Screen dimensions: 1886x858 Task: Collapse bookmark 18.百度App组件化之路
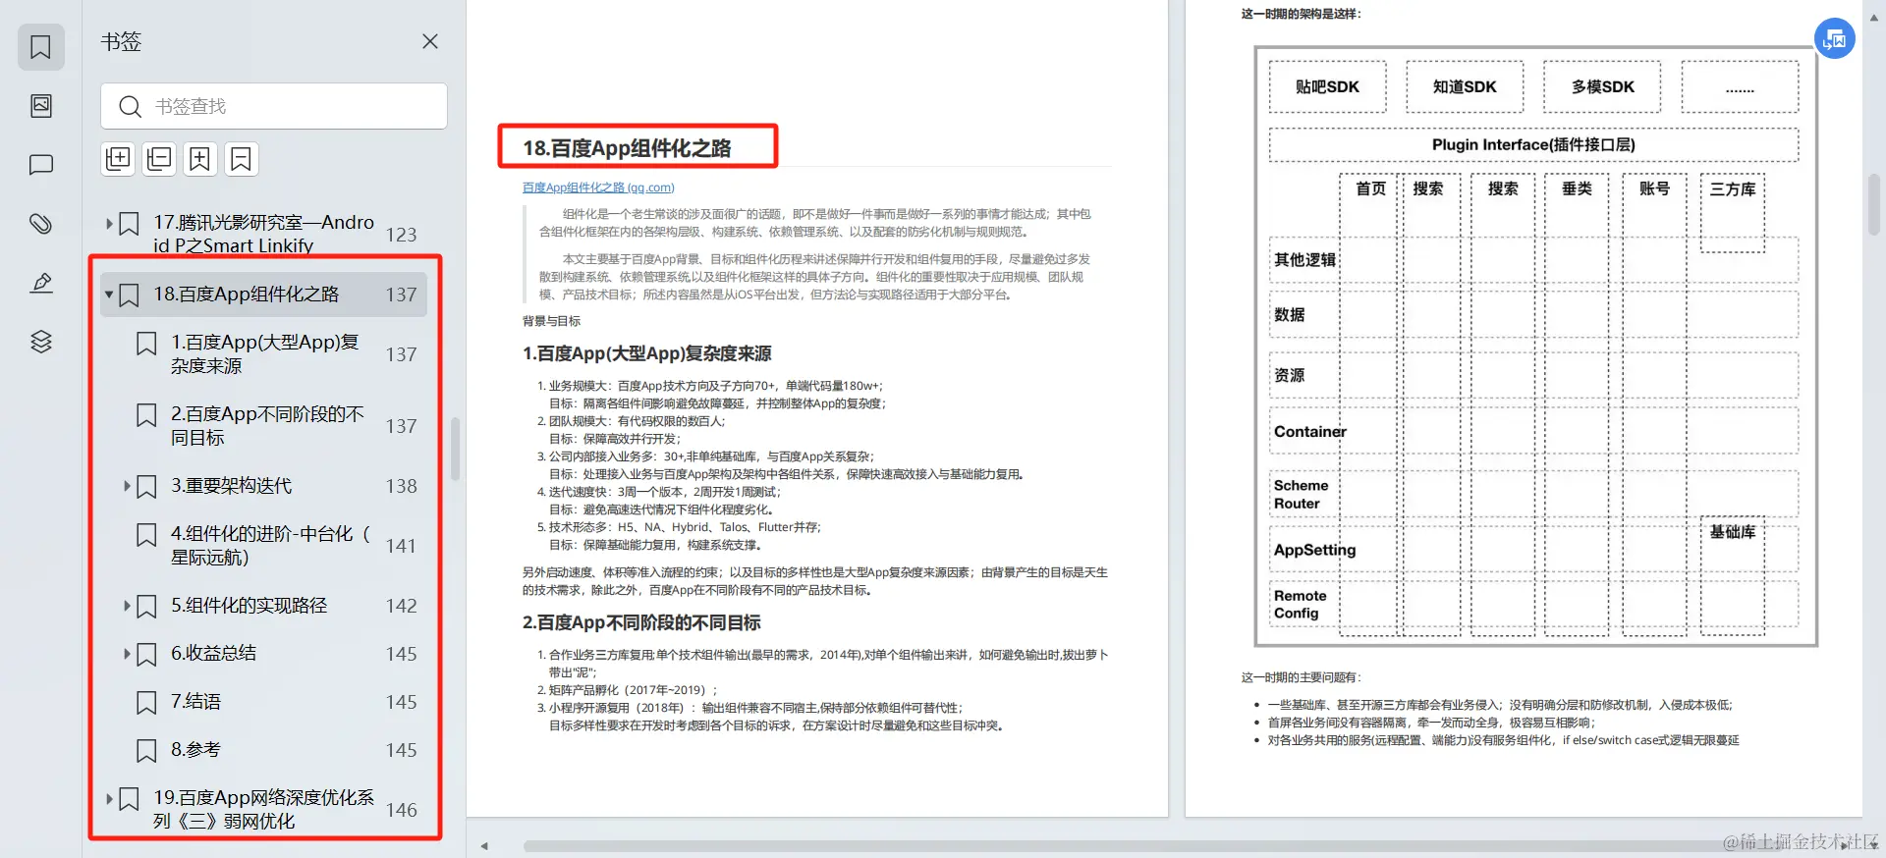click(x=109, y=295)
